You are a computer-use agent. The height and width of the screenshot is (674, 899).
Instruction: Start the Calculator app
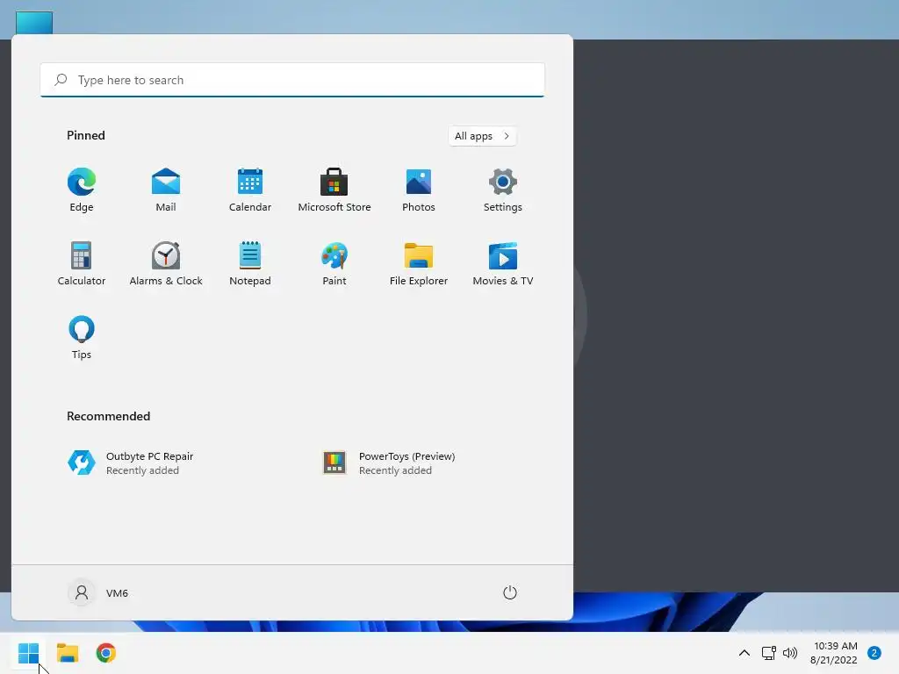[x=82, y=263]
